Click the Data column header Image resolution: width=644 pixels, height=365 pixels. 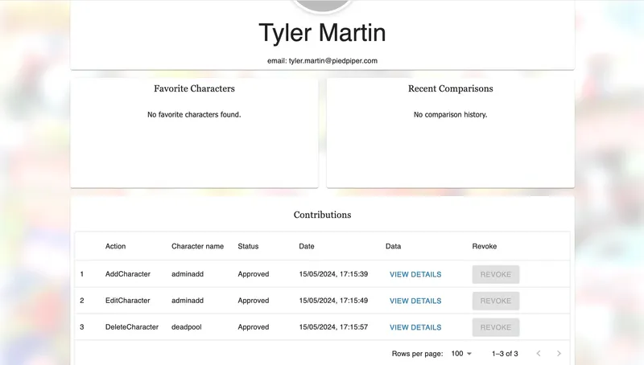click(x=393, y=246)
